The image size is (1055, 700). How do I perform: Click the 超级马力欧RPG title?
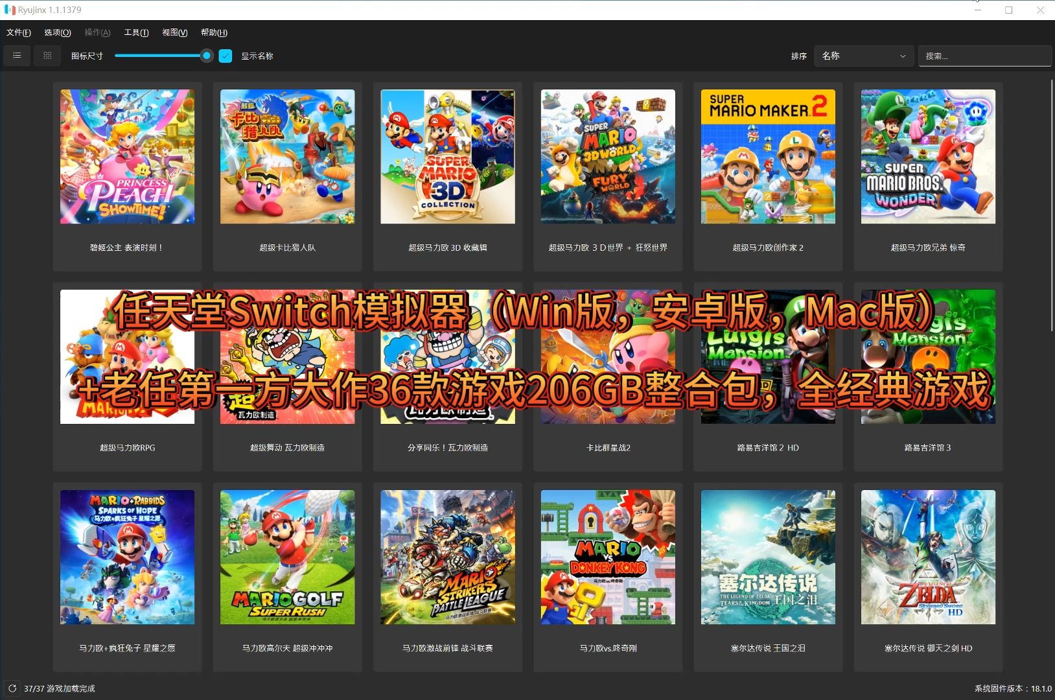click(127, 448)
